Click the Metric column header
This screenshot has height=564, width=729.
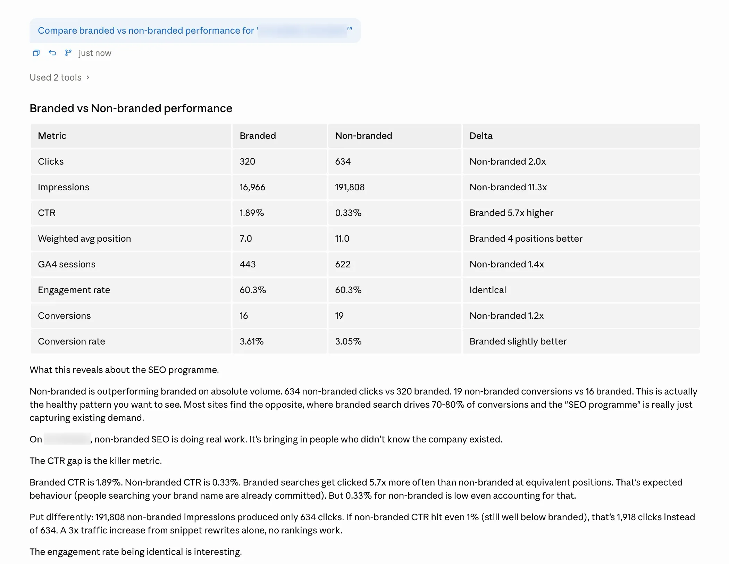pos(52,136)
